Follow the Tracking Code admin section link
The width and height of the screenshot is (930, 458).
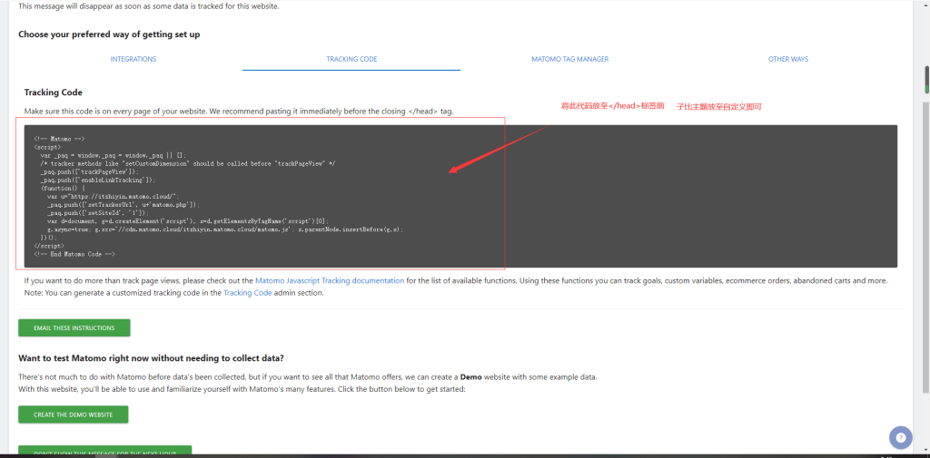(x=248, y=293)
